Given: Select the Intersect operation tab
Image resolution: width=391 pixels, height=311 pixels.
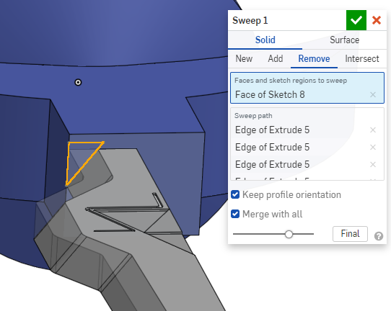Looking at the screenshot, I should [362, 59].
